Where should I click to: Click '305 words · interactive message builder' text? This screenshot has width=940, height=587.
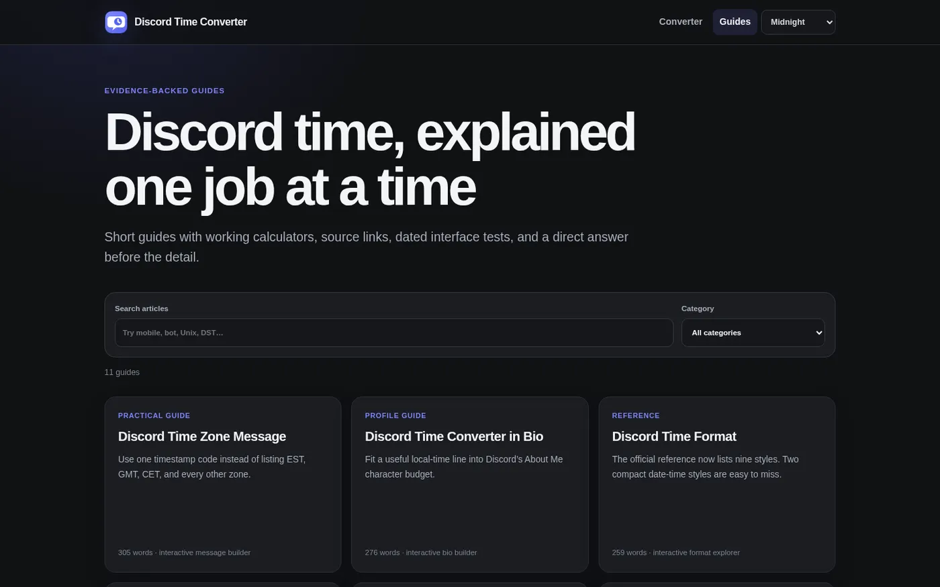(184, 553)
